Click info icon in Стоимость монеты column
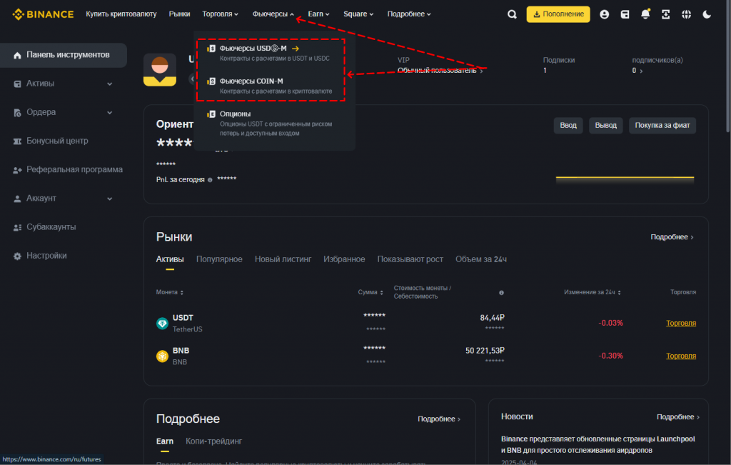The image size is (731, 465). tap(501, 293)
